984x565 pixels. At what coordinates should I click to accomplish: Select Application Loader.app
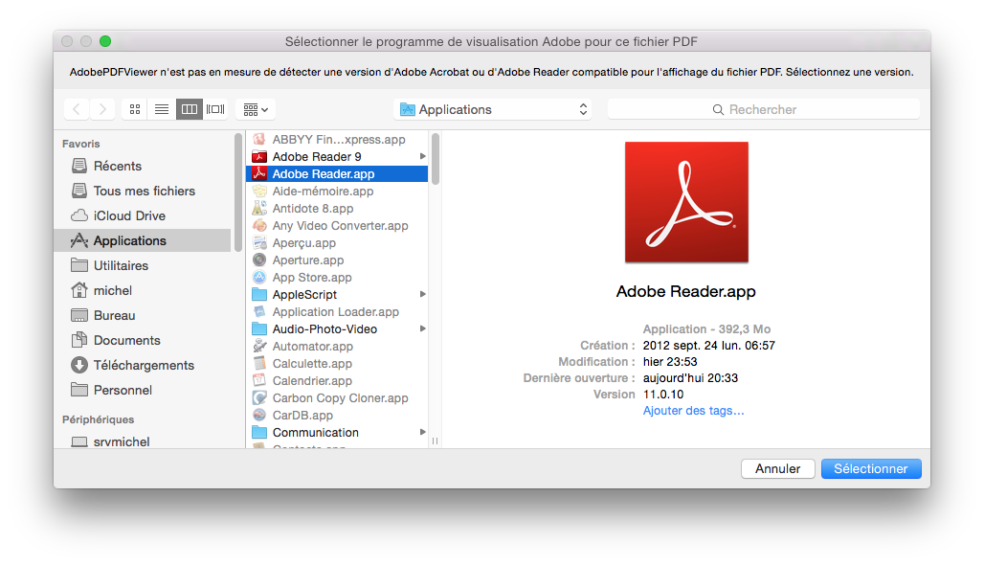pyautogui.click(x=337, y=312)
